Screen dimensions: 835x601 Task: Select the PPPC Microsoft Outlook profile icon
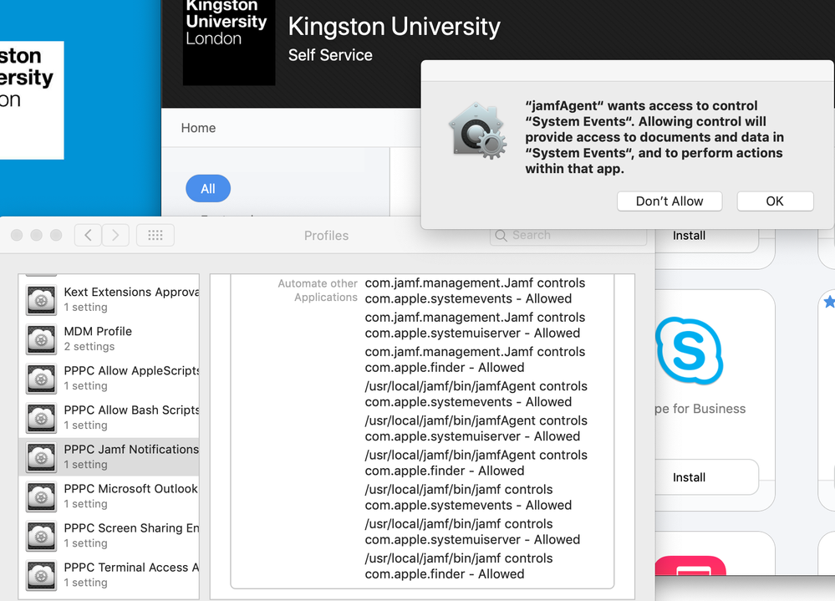[x=42, y=497]
